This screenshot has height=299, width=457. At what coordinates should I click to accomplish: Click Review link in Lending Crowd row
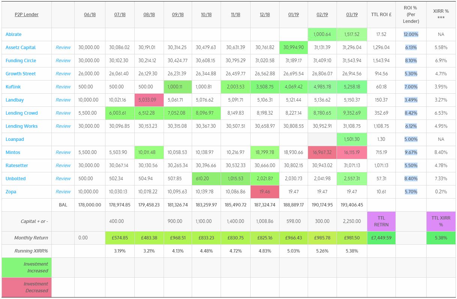63,113
